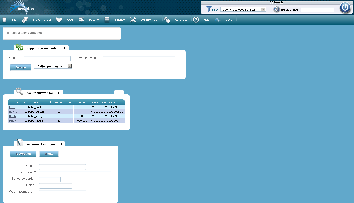This screenshot has width=354, height=203.
Task: Sort by the Weergavemasker column header
Action: pyautogui.click(x=107, y=102)
